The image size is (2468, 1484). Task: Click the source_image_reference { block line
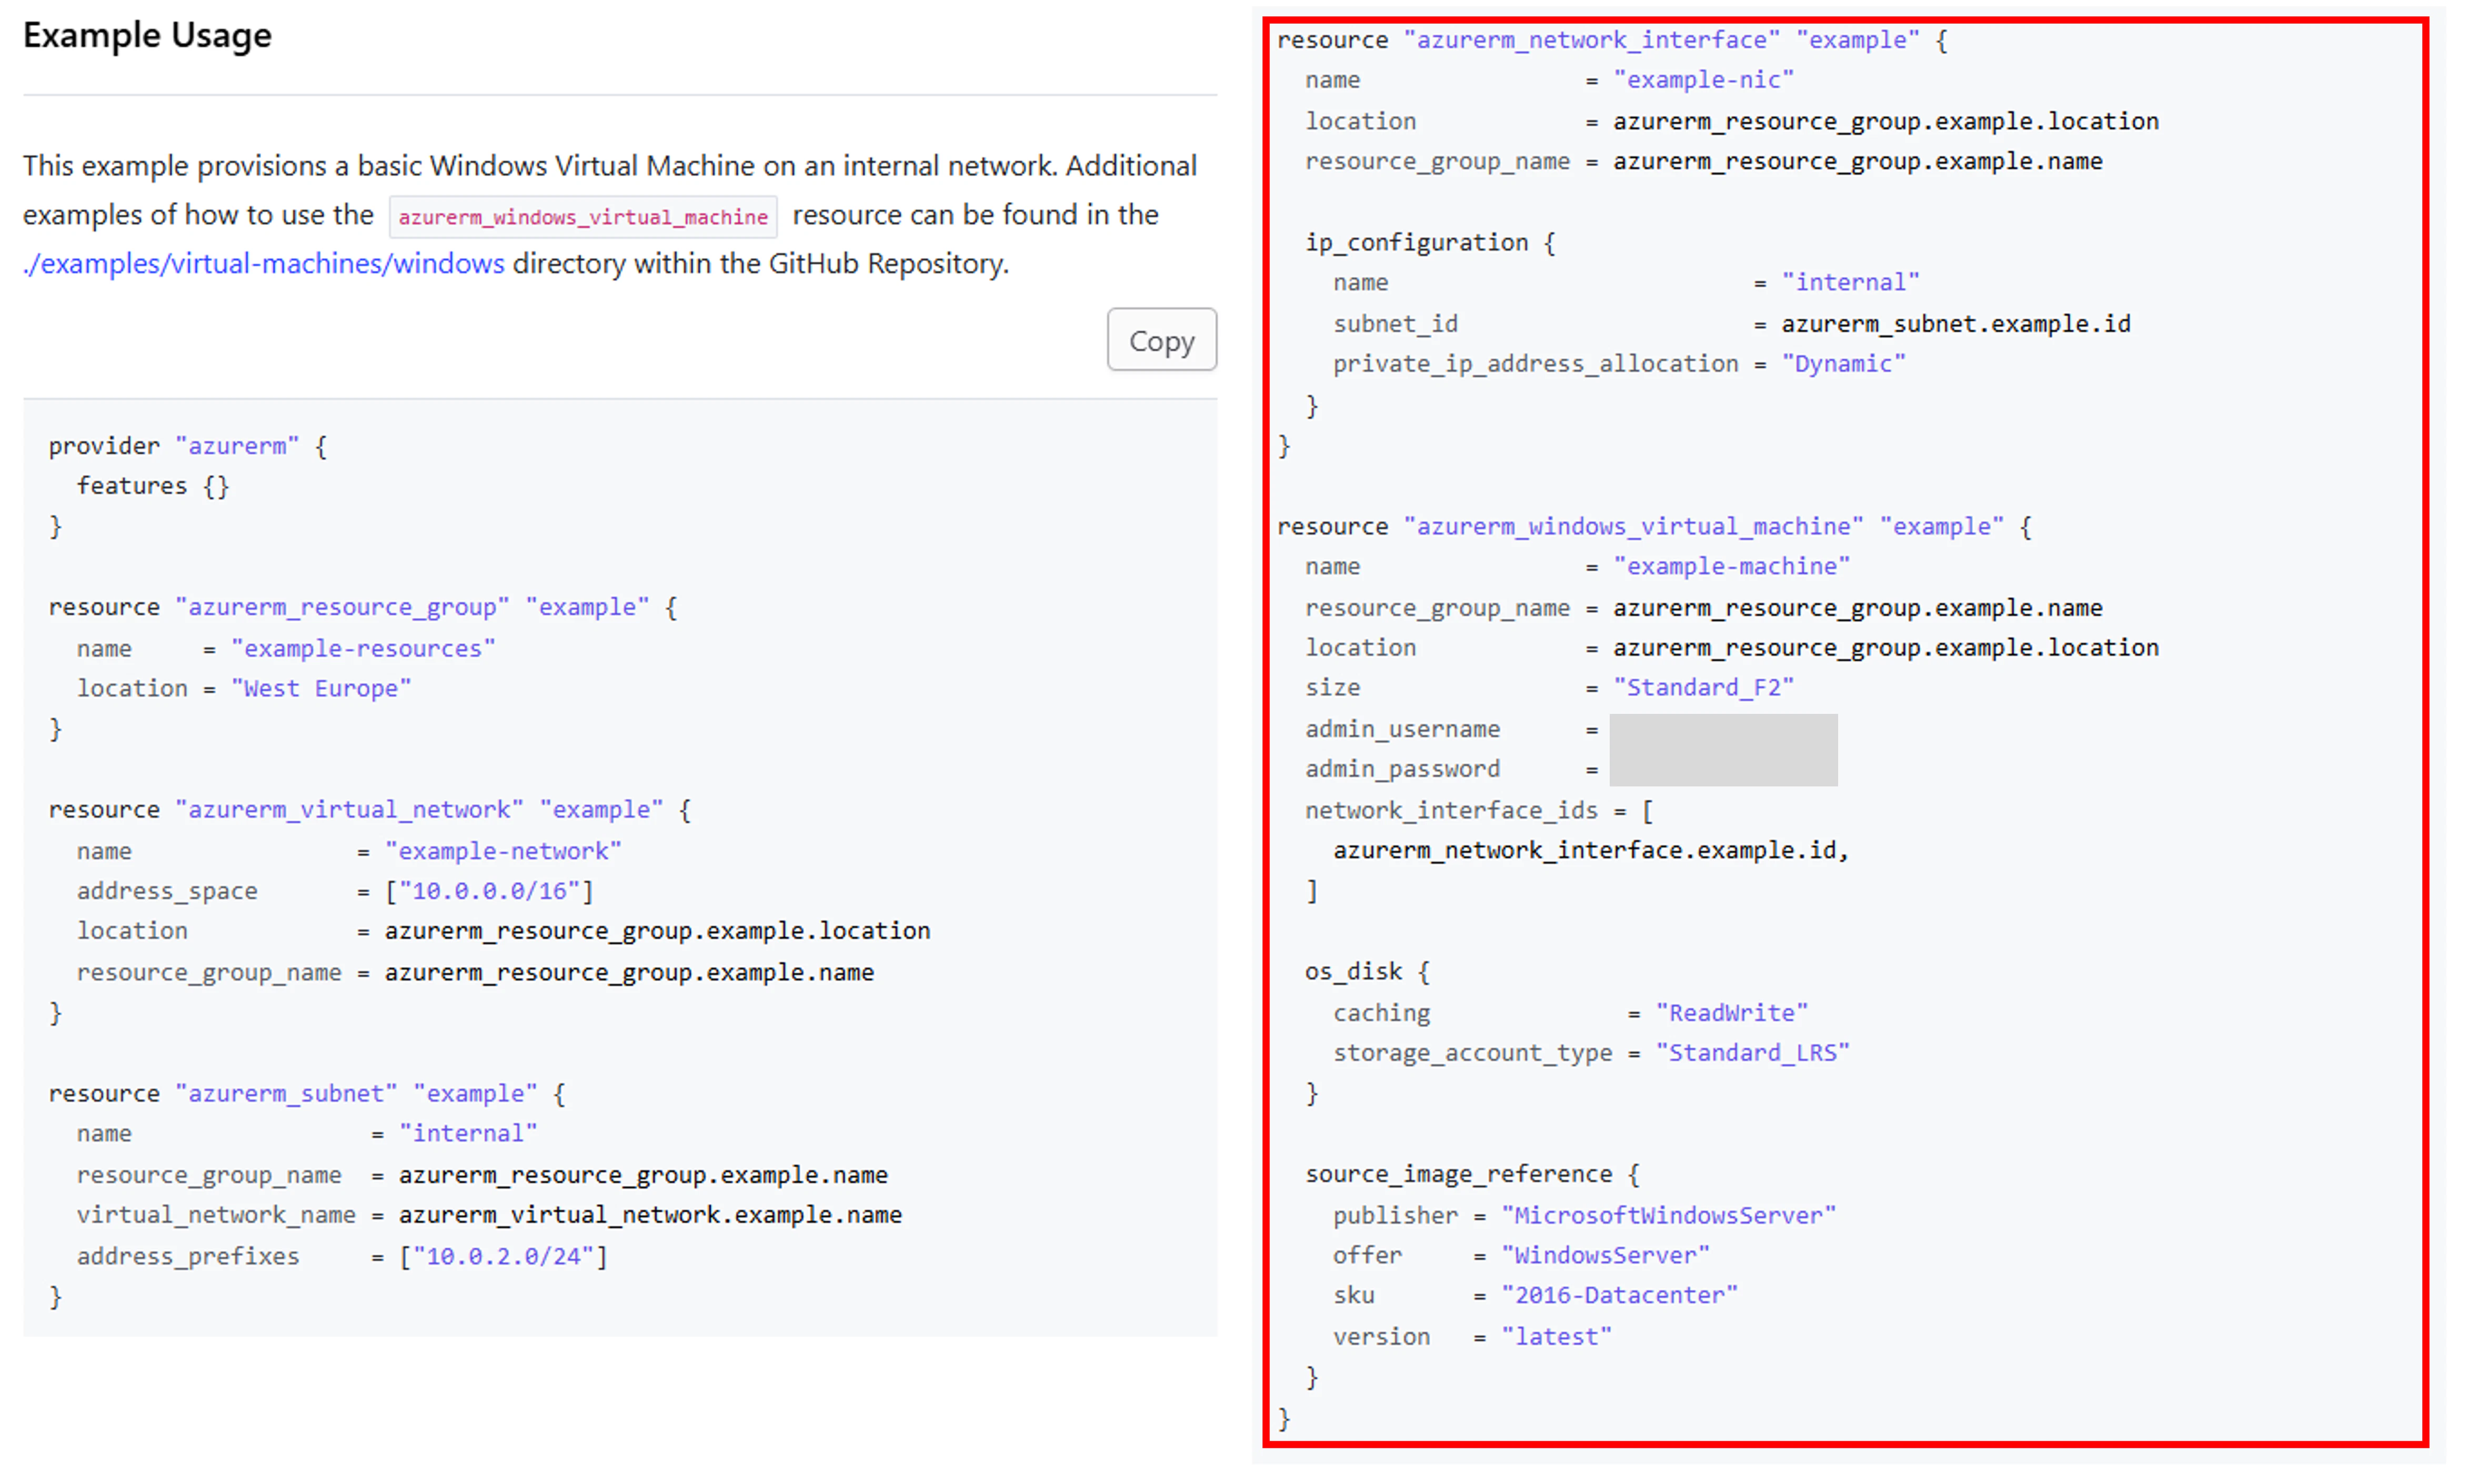pyautogui.click(x=1472, y=1174)
